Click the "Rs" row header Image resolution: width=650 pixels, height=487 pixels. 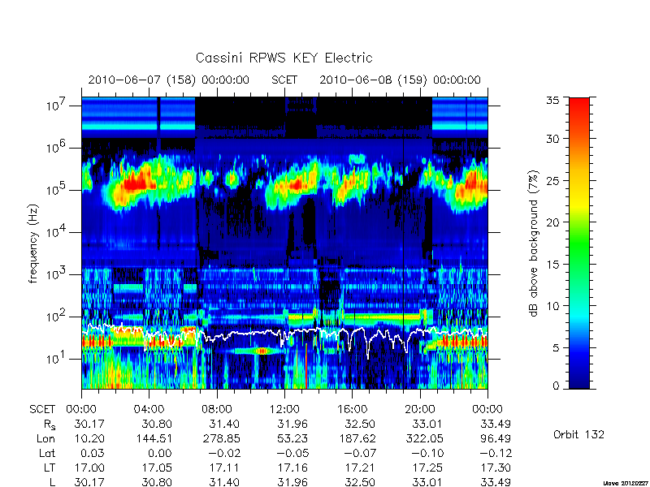50,425
